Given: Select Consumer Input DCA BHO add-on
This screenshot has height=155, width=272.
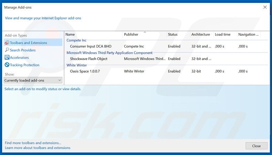Looking at the screenshot, I should click(x=91, y=46).
